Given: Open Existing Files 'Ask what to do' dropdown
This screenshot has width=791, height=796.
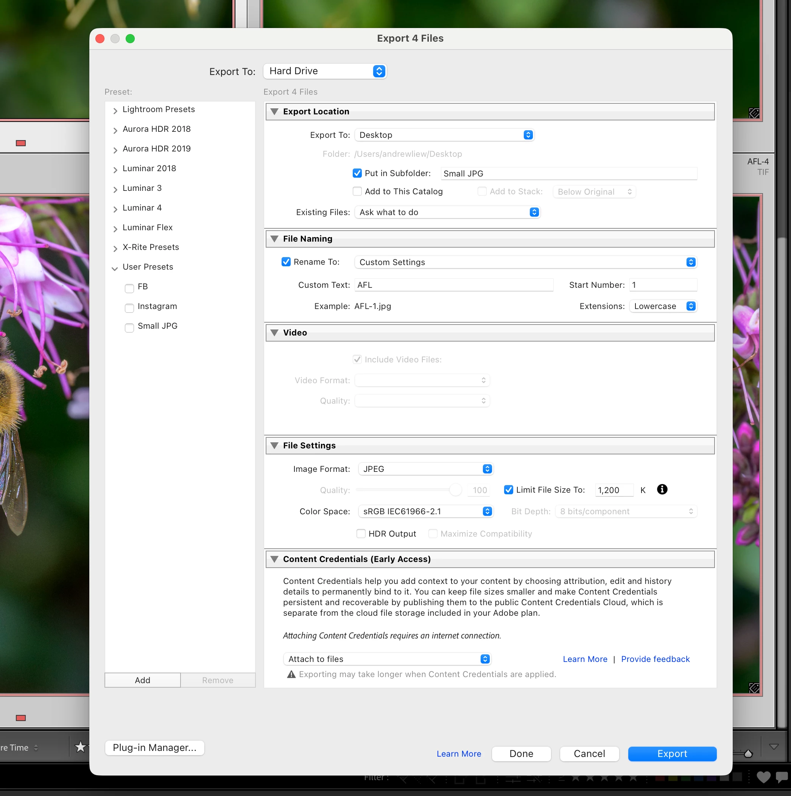Looking at the screenshot, I should (447, 212).
